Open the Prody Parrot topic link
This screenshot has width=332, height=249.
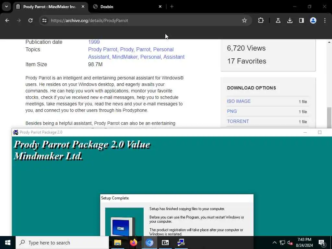[102, 49]
